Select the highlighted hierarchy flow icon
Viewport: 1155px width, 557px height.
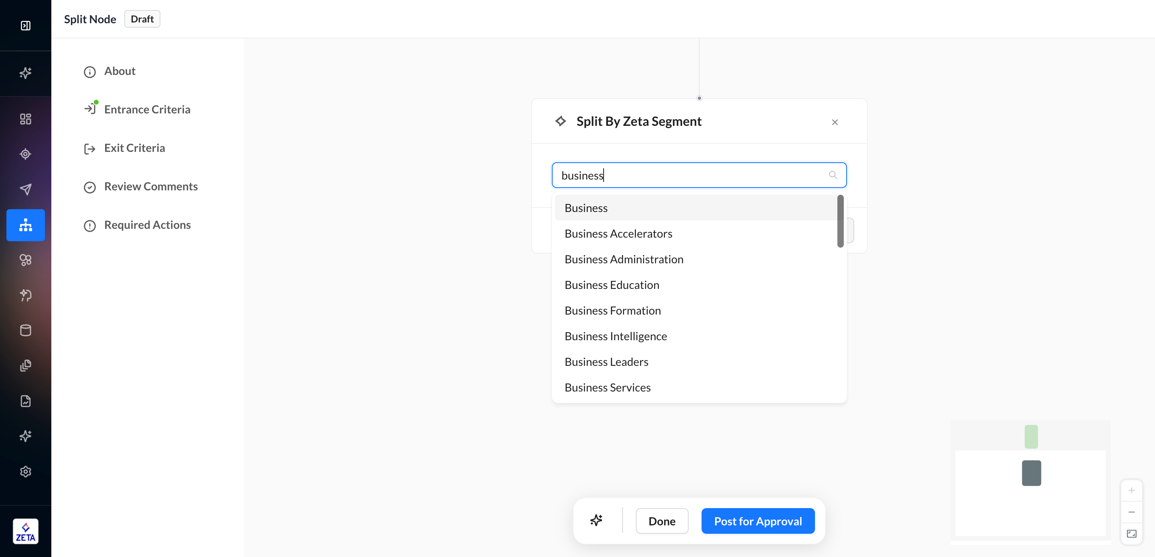(26, 225)
